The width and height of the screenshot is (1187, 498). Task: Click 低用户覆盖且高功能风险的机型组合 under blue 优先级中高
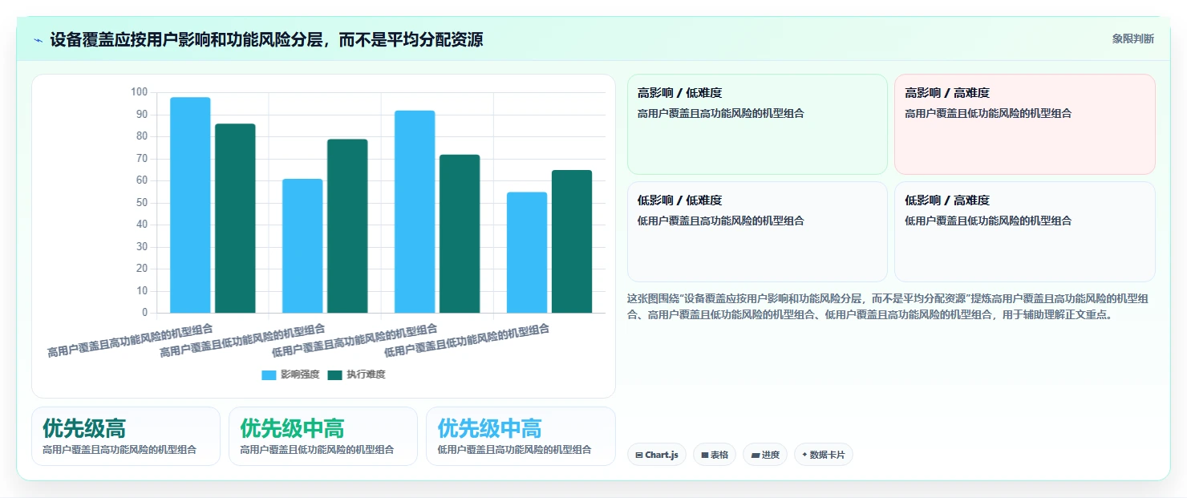tap(514, 450)
